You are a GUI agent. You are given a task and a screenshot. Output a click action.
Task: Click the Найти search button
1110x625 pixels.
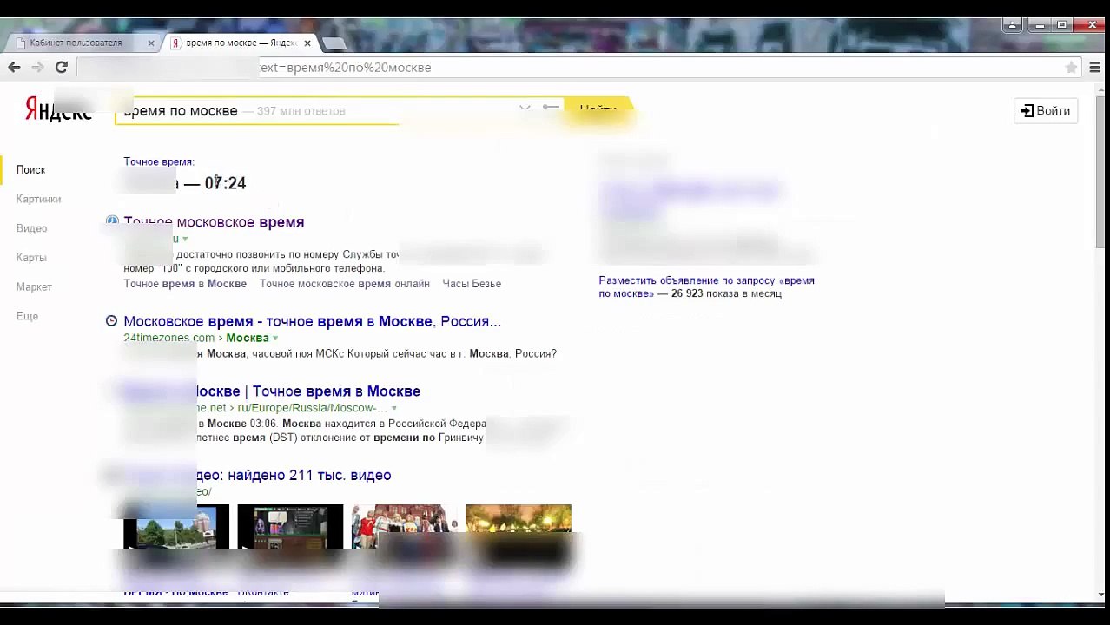coord(598,109)
